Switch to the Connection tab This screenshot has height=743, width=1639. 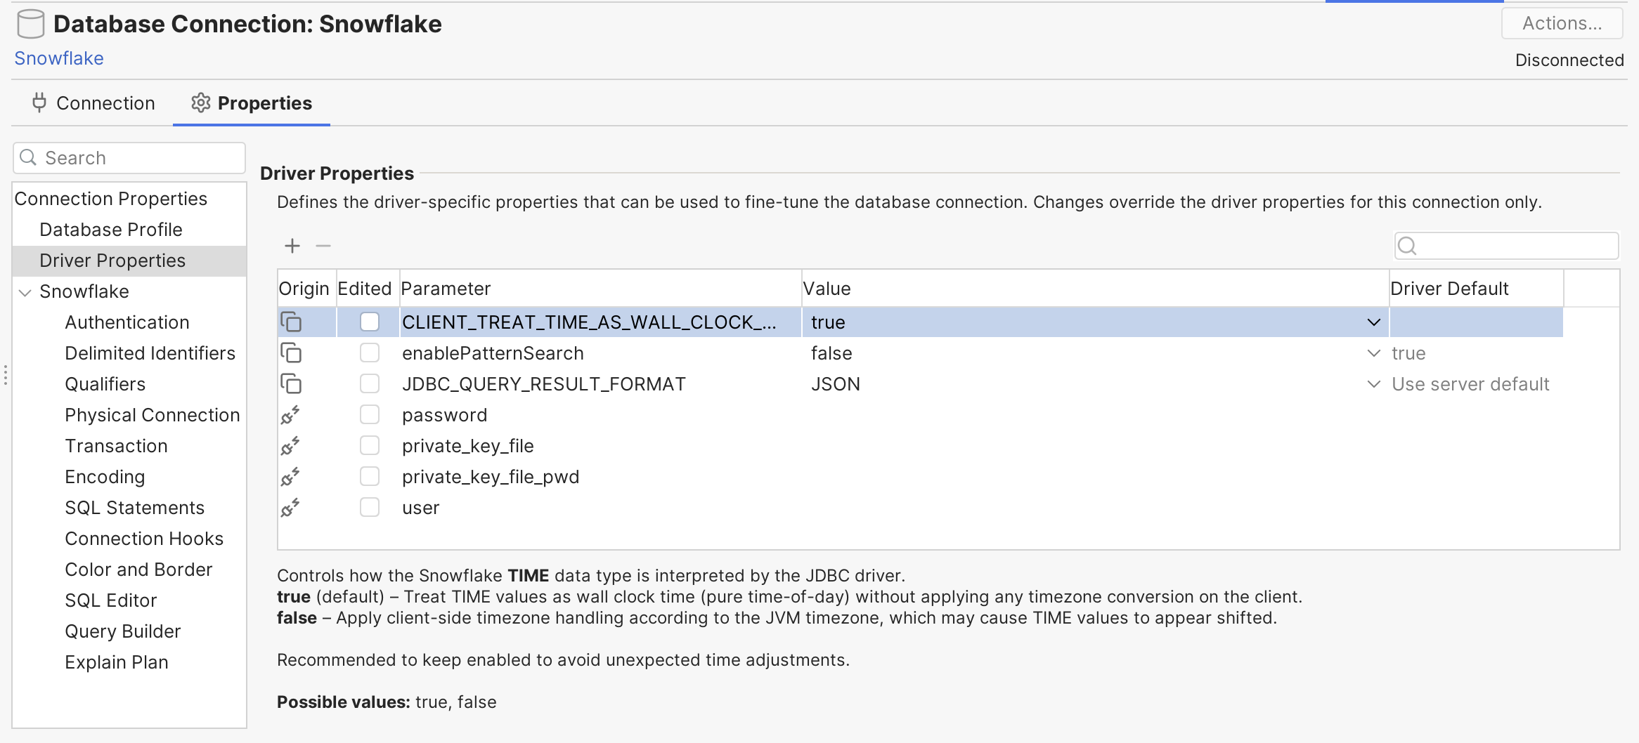tap(93, 103)
